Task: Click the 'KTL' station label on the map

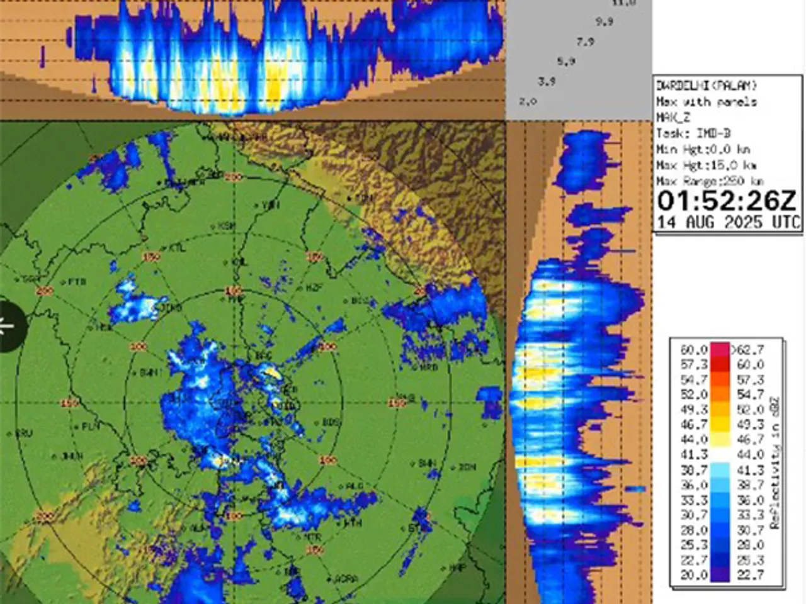Action: (x=178, y=248)
